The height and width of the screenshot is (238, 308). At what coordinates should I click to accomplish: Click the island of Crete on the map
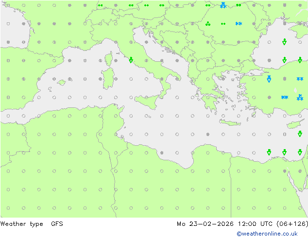[230, 123]
